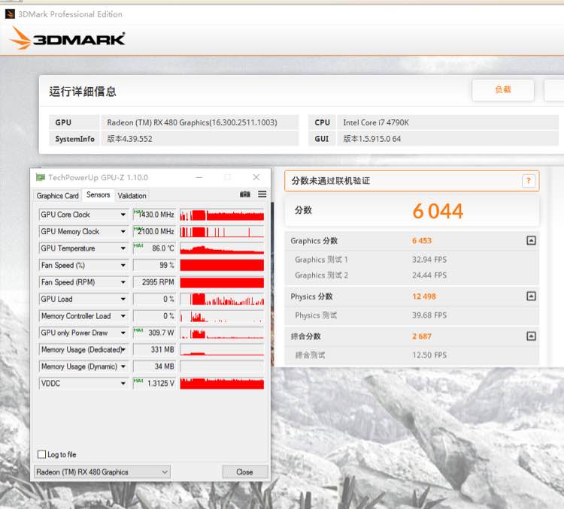Collapse the Physics score section
This screenshot has width=564, height=509.
pos(531,296)
